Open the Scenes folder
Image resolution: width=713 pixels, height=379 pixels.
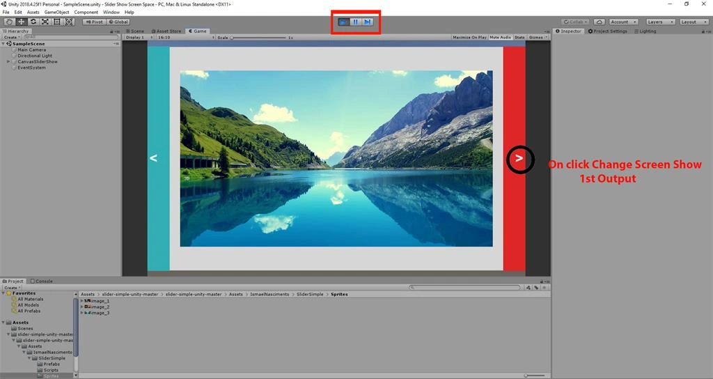[x=25, y=328]
